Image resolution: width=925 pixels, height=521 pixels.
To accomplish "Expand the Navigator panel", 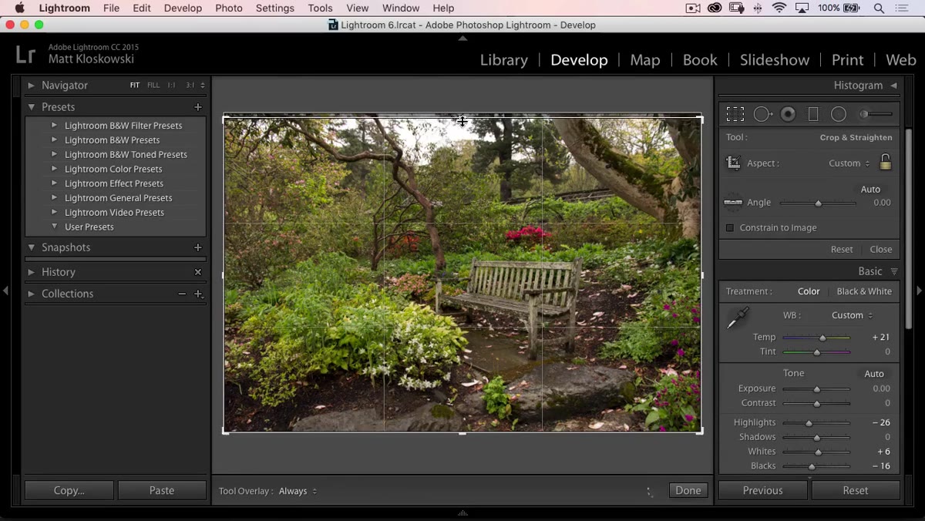I will pos(32,86).
